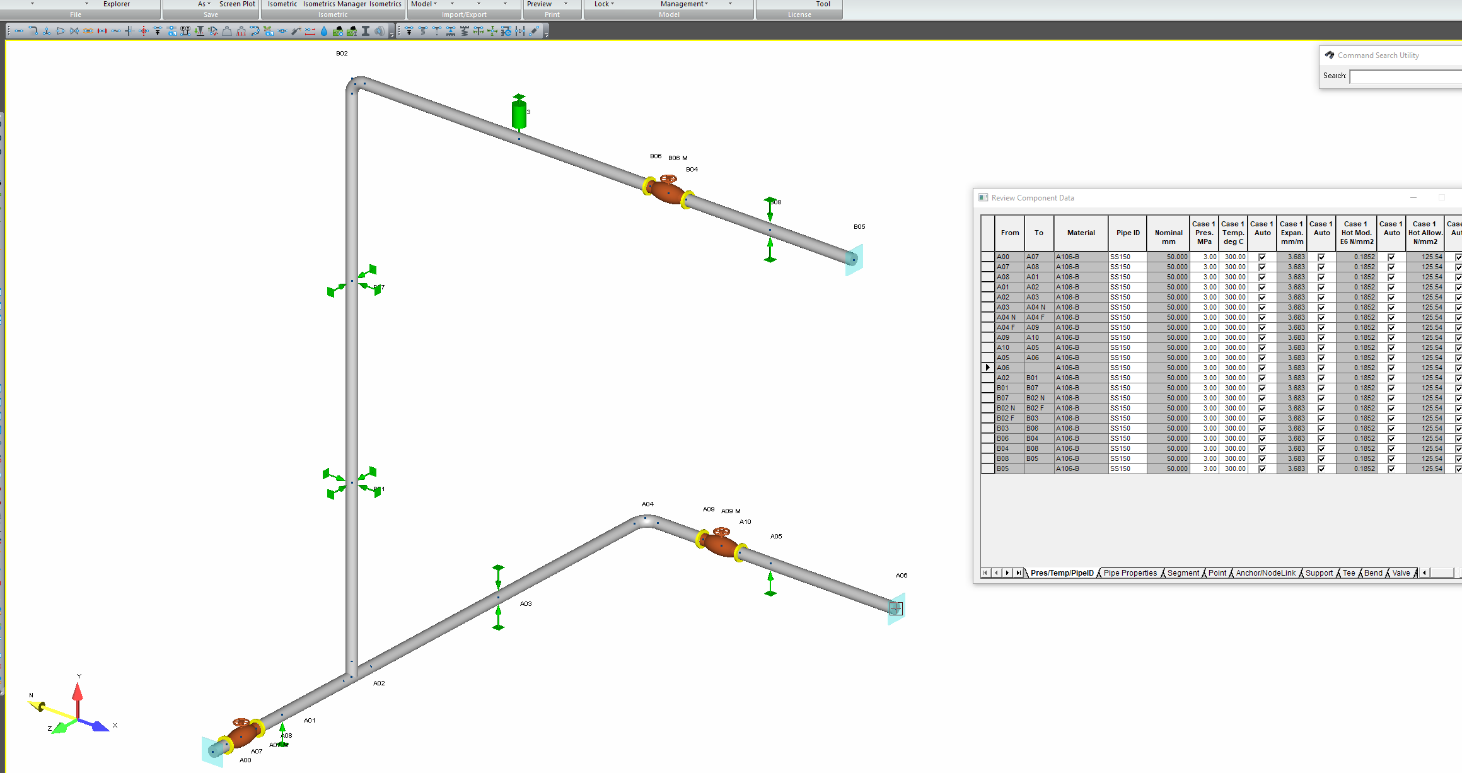Toggle Case 1 Auto checkbox for row A00
The image size is (1462, 773).
click(x=1262, y=257)
